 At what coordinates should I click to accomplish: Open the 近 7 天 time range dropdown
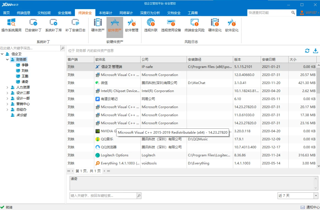(316, 195)
